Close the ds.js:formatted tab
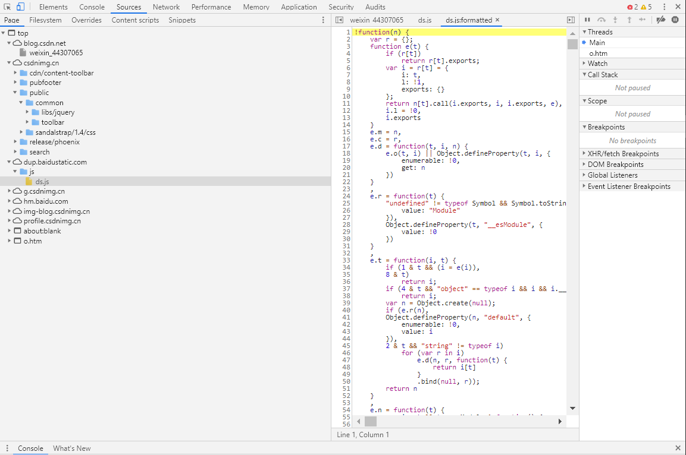 [497, 20]
